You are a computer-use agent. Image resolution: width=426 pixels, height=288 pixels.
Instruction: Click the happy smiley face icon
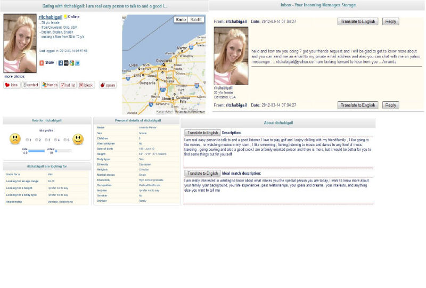coord(78,139)
